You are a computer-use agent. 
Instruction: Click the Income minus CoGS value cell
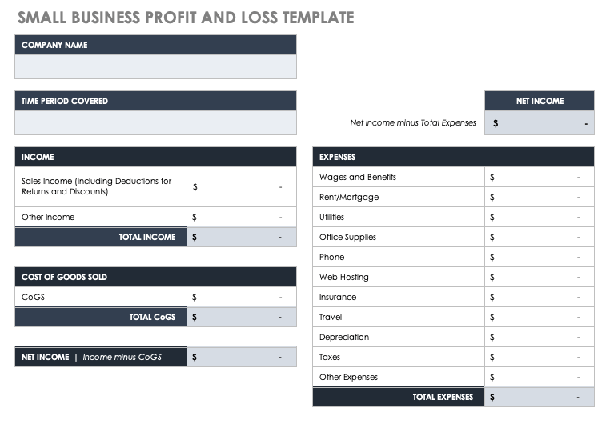point(241,357)
